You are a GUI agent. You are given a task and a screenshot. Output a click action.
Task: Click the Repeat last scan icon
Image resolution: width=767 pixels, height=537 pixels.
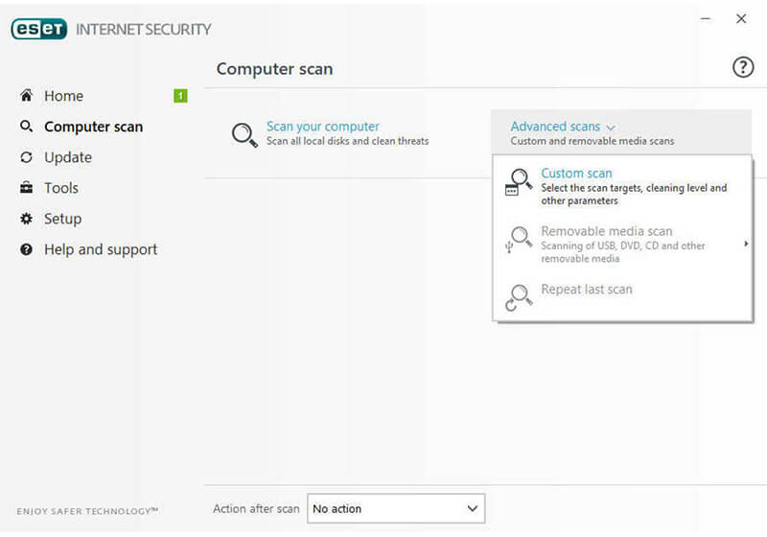[x=518, y=297]
